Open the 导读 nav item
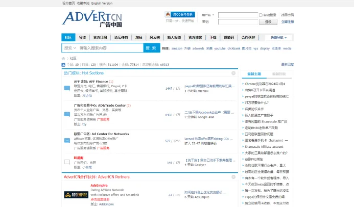Viewport: 354px width, 207px height. [82, 37]
